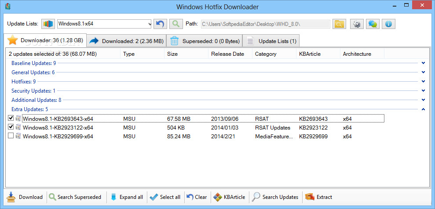This screenshot has width=435, height=209.
Task: Click the Select all toolbar button
Action: (165, 197)
